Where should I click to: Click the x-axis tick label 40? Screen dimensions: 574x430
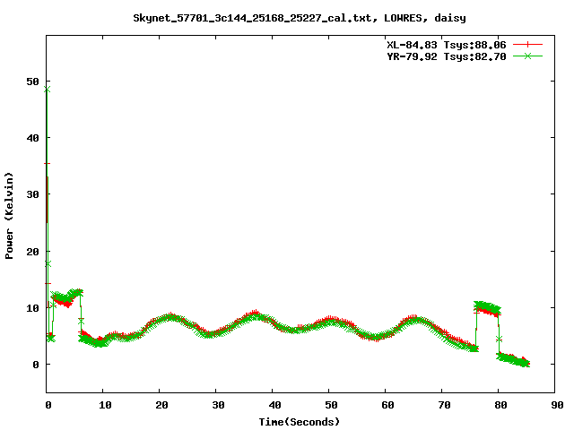tap(274, 405)
